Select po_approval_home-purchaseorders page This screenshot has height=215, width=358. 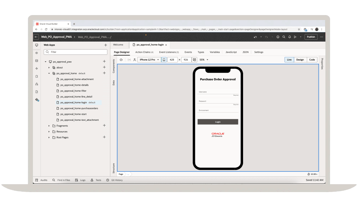tap(79, 108)
